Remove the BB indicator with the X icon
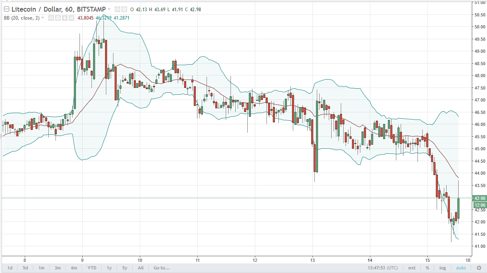 (x=71, y=18)
